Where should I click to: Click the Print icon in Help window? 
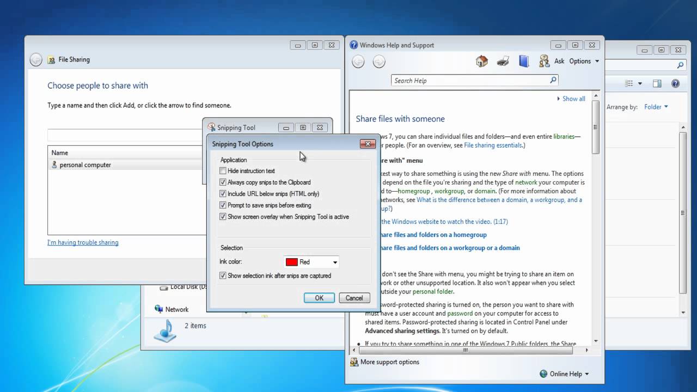[x=503, y=62]
